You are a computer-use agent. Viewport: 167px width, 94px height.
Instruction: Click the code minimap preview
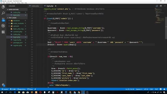click(x=160, y=16)
